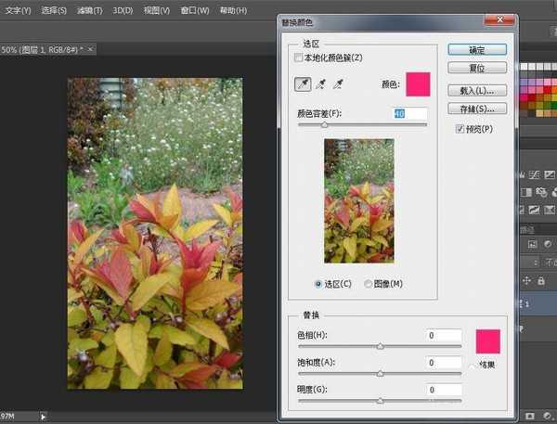
Task: Select the 选区(C) radio button
Action: [318, 284]
